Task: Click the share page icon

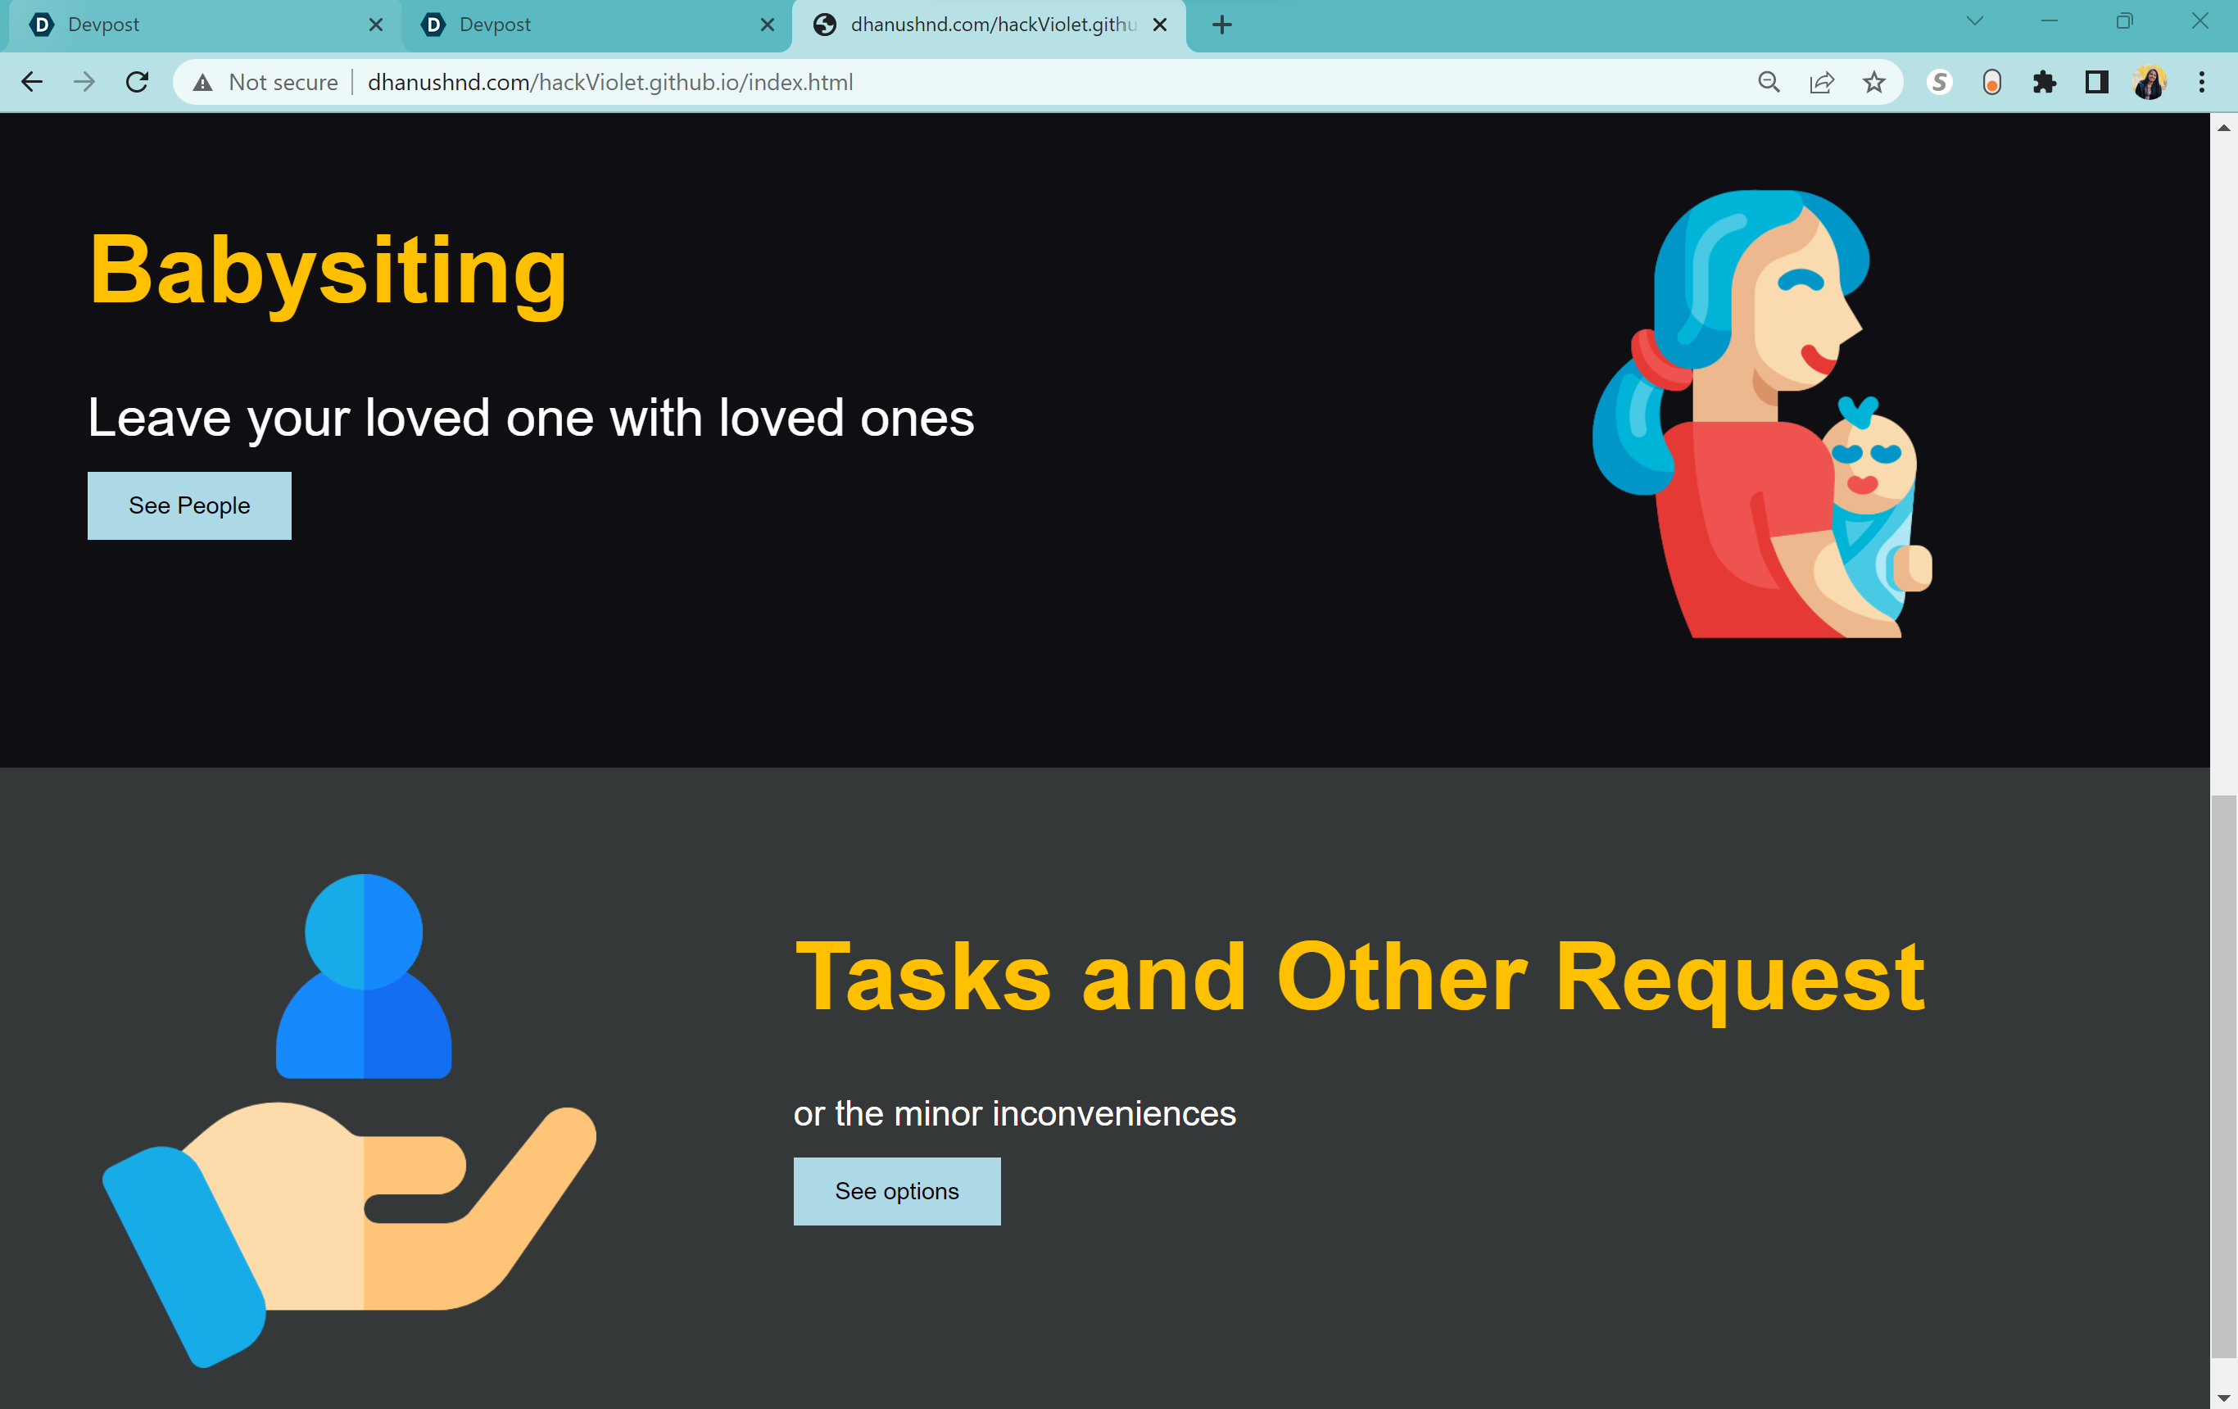Action: tap(1822, 82)
